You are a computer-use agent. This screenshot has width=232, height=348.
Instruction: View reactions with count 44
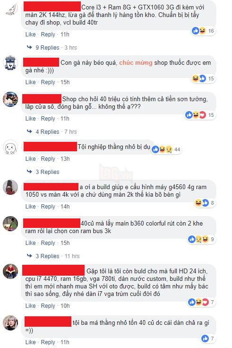tap(166, 149)
